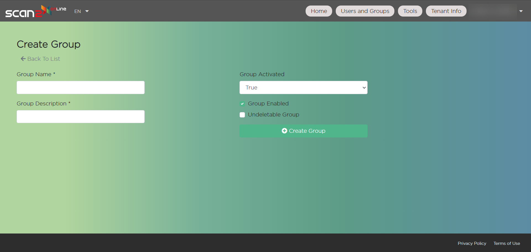Click into the Group Description field
The height and width of the screenshot is (252, 531).
click(x=80, y=117)
